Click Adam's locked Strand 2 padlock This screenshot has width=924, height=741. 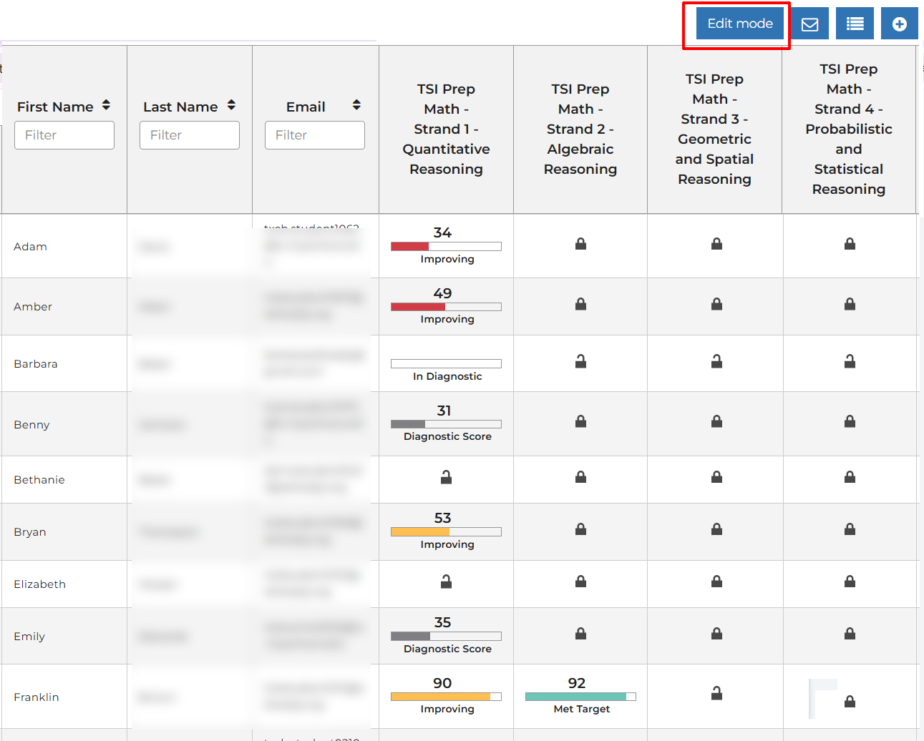(x=580, y=244)
